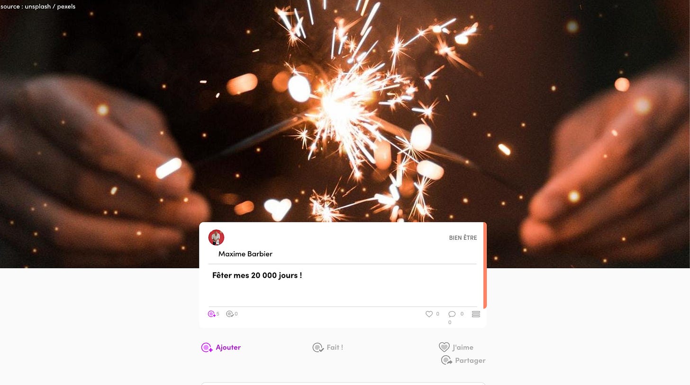Screen dimensions: 690x385
Task: Select the BIEN ÊTRE category label
Action: tap(463, 238)
